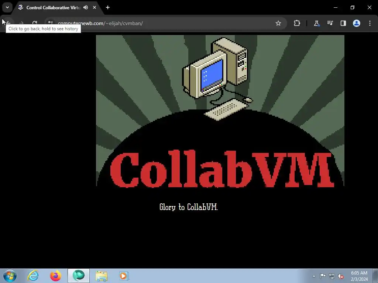Click the Glory to CollabVM text
The image size is (378, 283).
click(189, 207)
